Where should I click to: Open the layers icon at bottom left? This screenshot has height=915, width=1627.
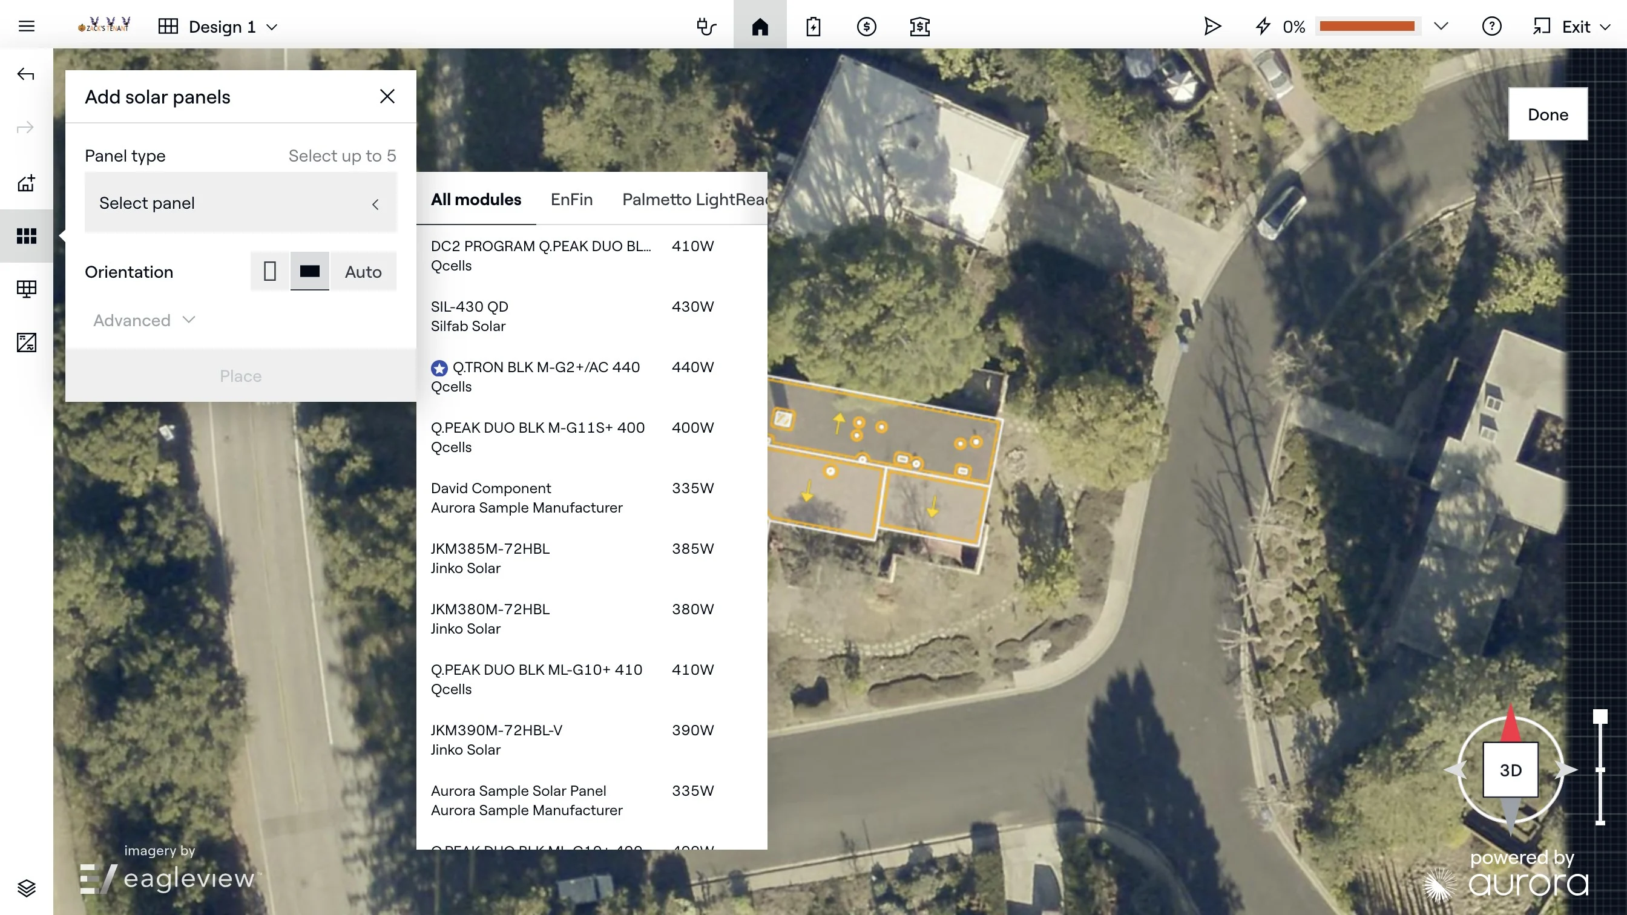tap(26, 888)
